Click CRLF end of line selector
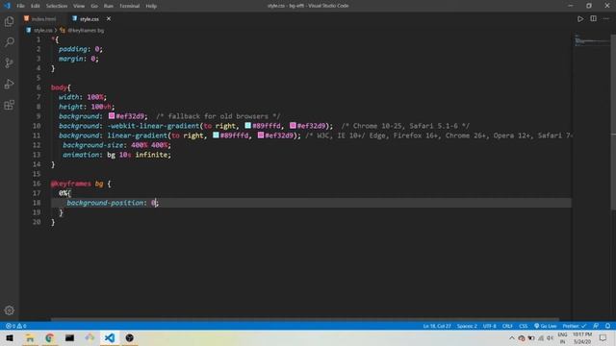Screen dimensions: 616x346 (507, 326)
